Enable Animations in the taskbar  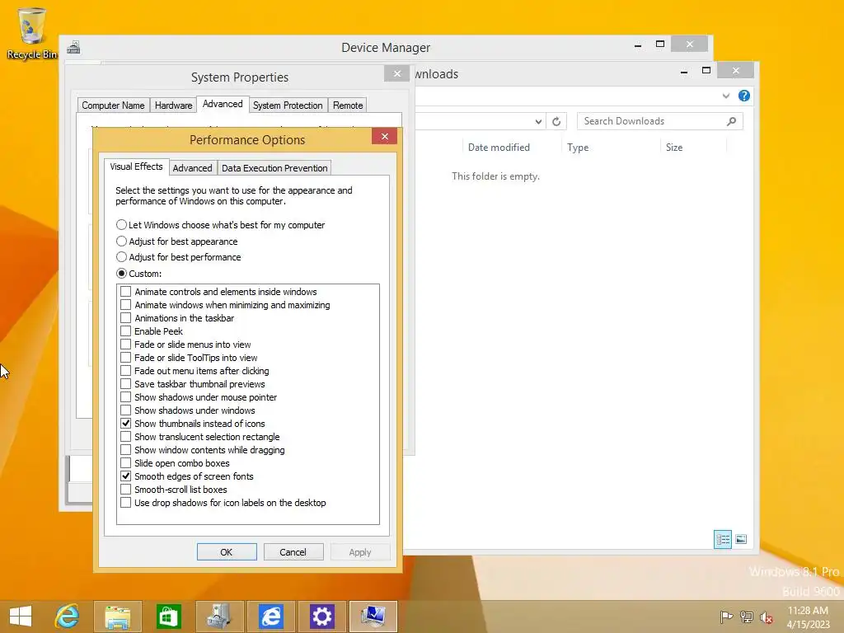125,318
